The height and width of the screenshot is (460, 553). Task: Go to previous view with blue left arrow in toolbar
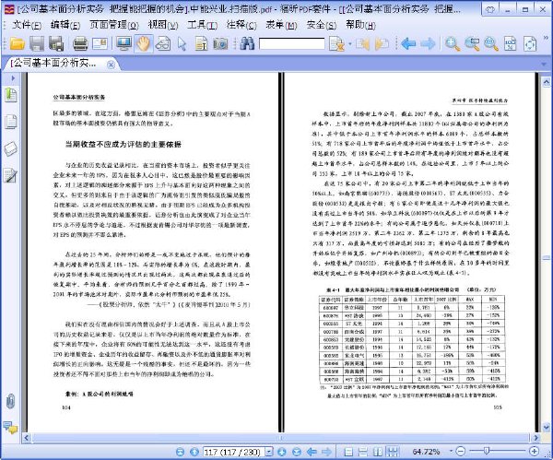[x=408, y=43]
